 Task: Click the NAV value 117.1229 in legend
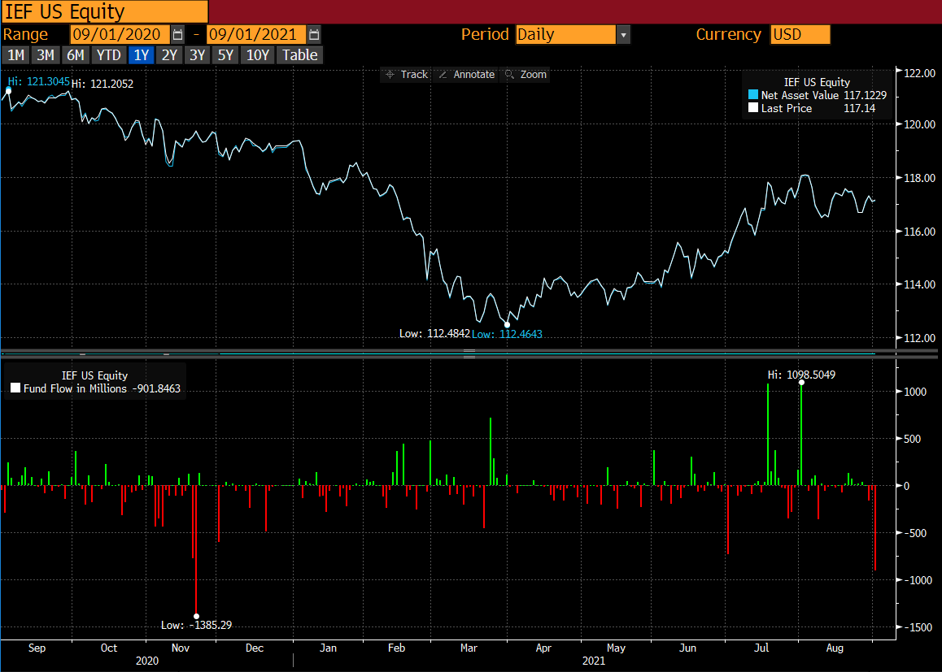pos(865,95)
